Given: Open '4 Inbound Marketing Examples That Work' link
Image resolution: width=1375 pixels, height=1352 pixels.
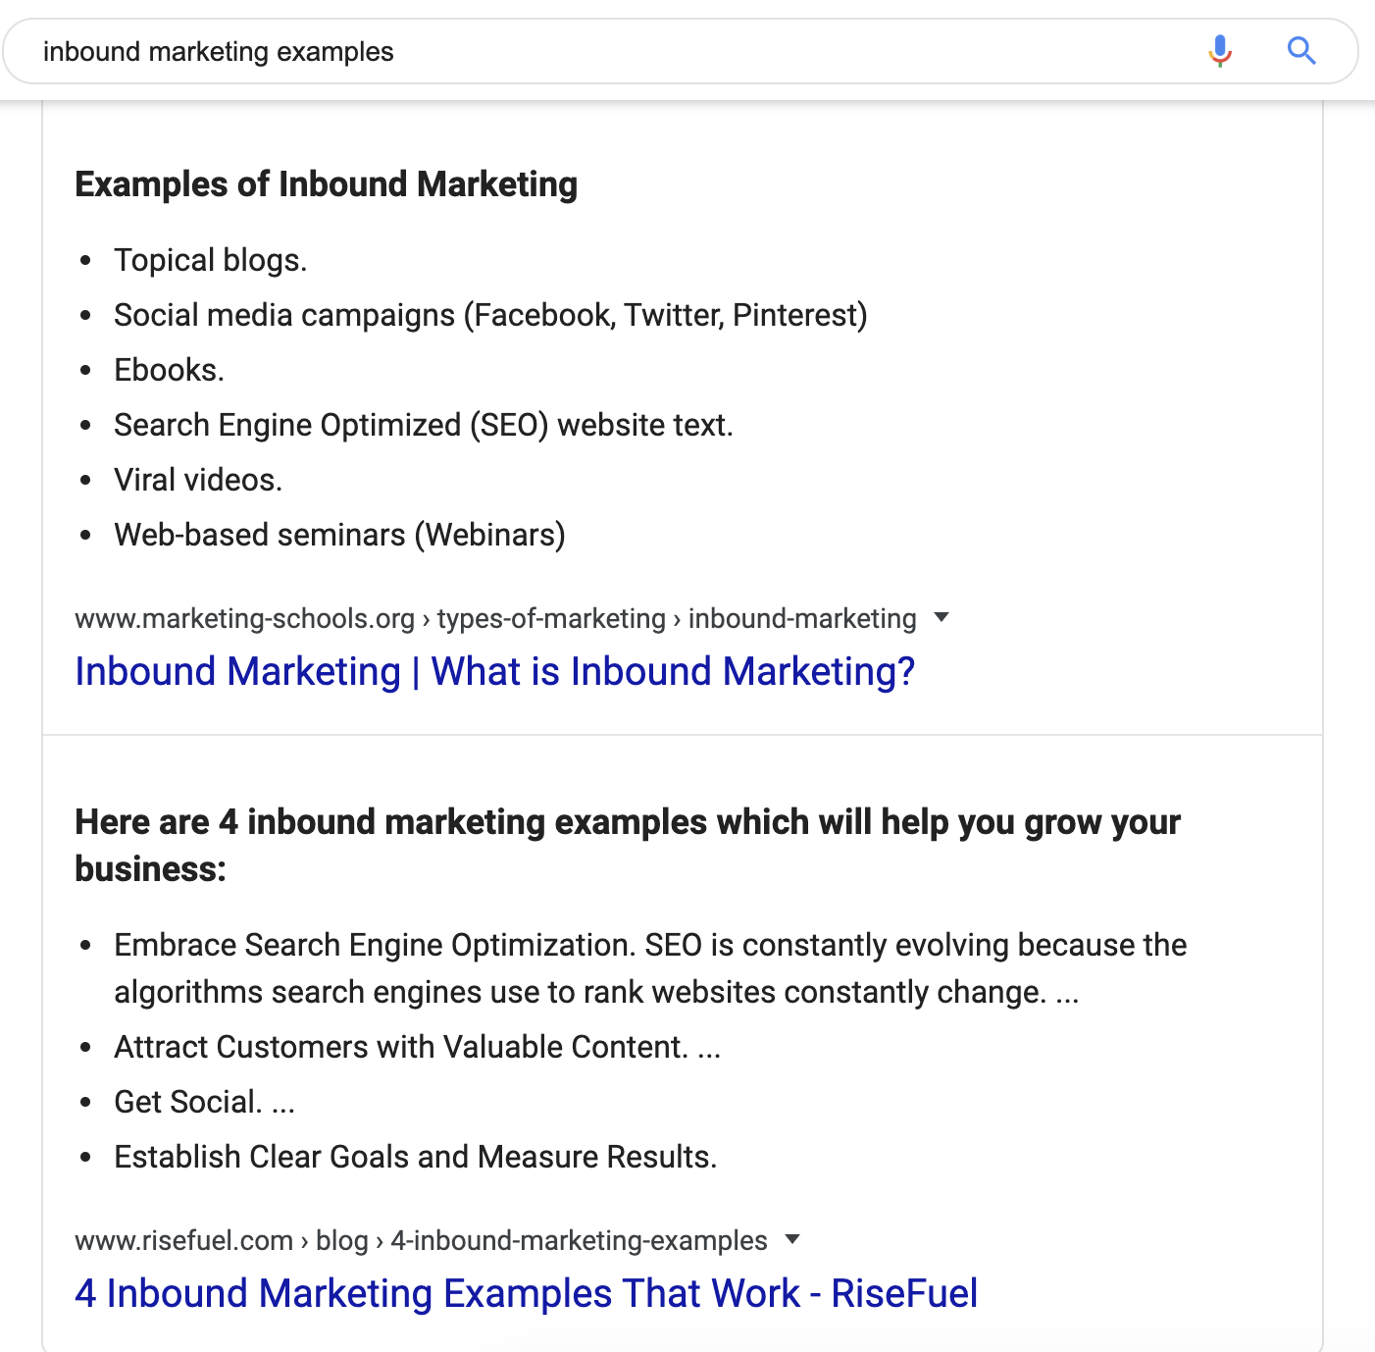Looking at the screenshot, I should click(526, 1294).
